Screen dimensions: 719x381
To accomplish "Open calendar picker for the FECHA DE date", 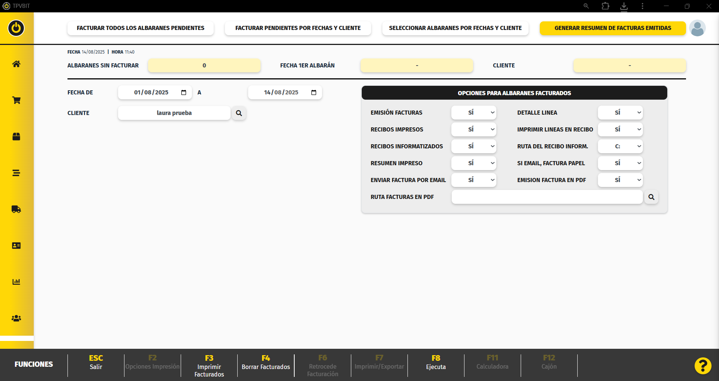I will pos(184,93).
